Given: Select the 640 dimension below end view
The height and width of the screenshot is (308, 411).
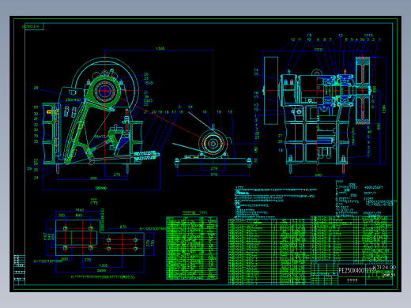Looking at the screenshot, I should [x=318, y=175].
